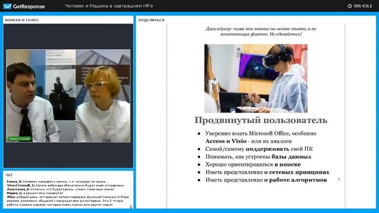379x213 pixels.
Task: Click the slide heading 'Продвинутый пользователь'
Action: click(x=261, y=120)
